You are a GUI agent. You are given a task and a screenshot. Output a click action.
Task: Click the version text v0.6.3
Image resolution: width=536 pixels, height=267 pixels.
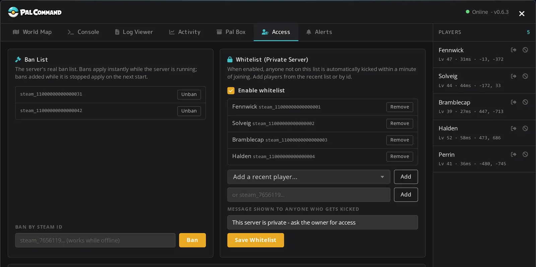pyautogui.click(x=501, y=12)
